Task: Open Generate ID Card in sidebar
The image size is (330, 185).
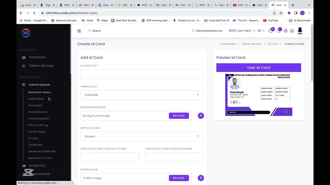Action: pyautogui.click(x=40, y=158)
